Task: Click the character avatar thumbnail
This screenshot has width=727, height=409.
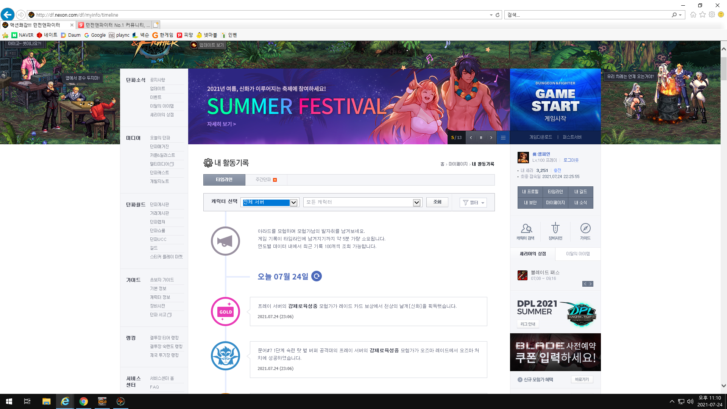Action: (x=523, y=157)
